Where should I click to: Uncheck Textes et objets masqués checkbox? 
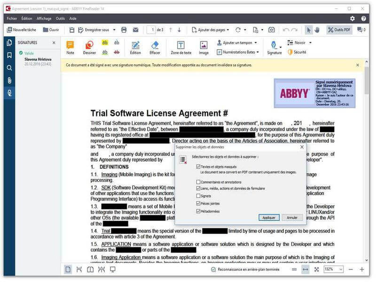[198, 167]
